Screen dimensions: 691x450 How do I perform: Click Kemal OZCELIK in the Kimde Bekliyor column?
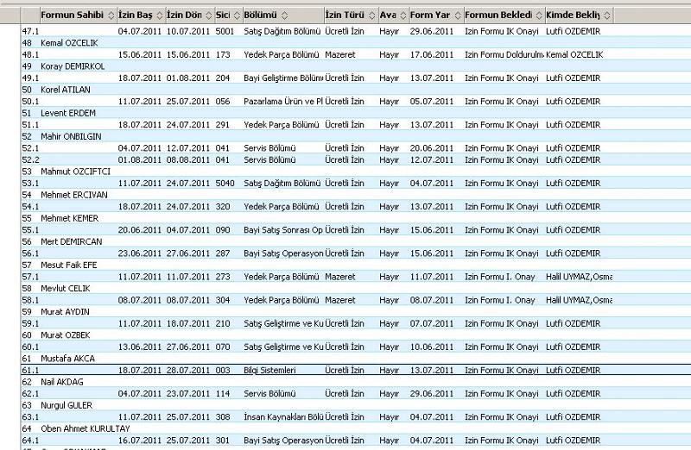[574, 54]
